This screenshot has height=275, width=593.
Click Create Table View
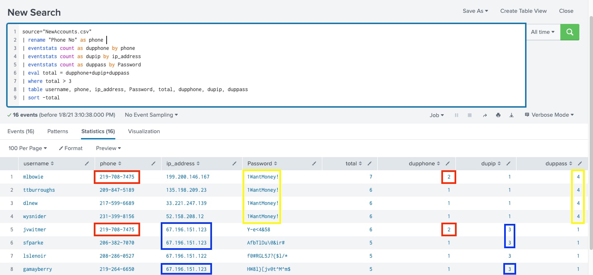523,11
